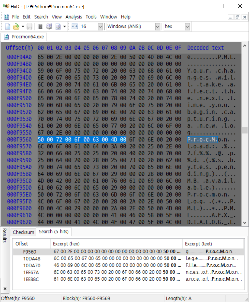Open the Edit menu
Image resolution: width=249 pixels, height=302 pixels.
point(26,17)
